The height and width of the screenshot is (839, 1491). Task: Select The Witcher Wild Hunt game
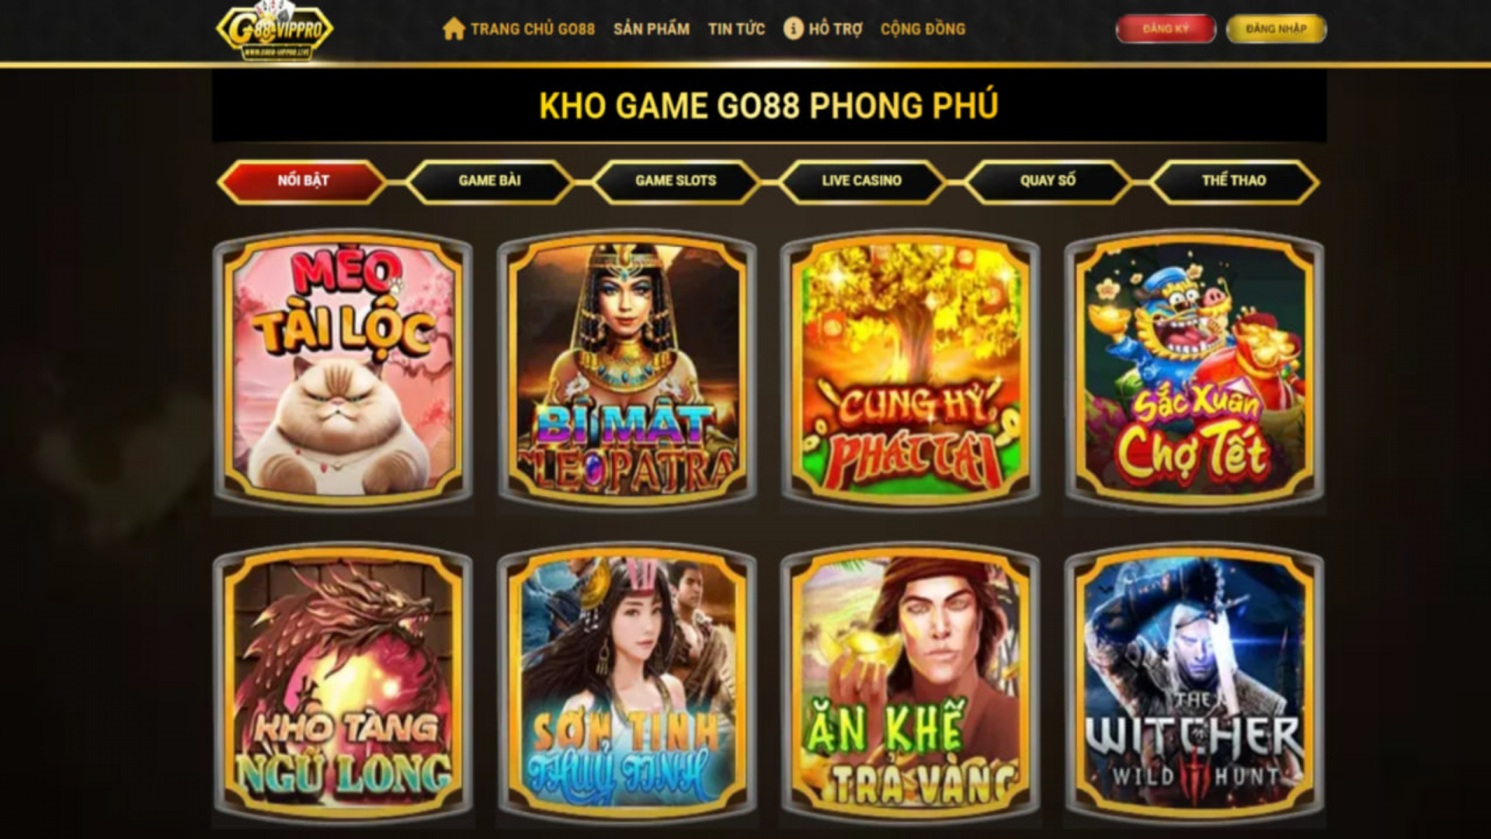tap(1194, 684)
